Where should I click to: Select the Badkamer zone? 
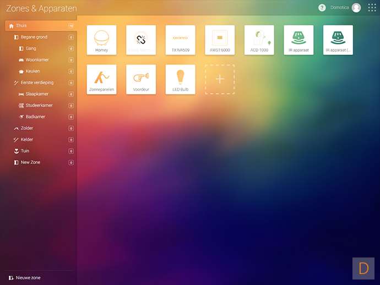pyautogui.click(x=41, y=117)
